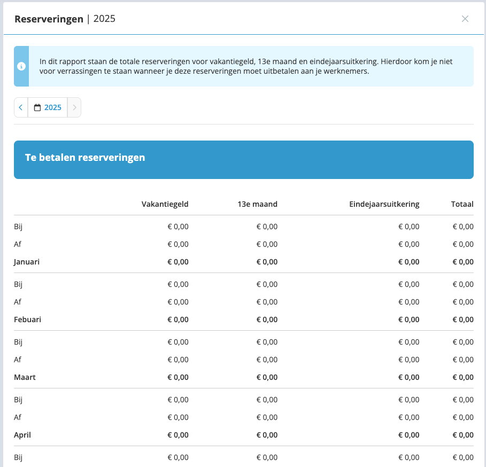
Task: Select the Totaal column header
Action: [x=462, y=204]
